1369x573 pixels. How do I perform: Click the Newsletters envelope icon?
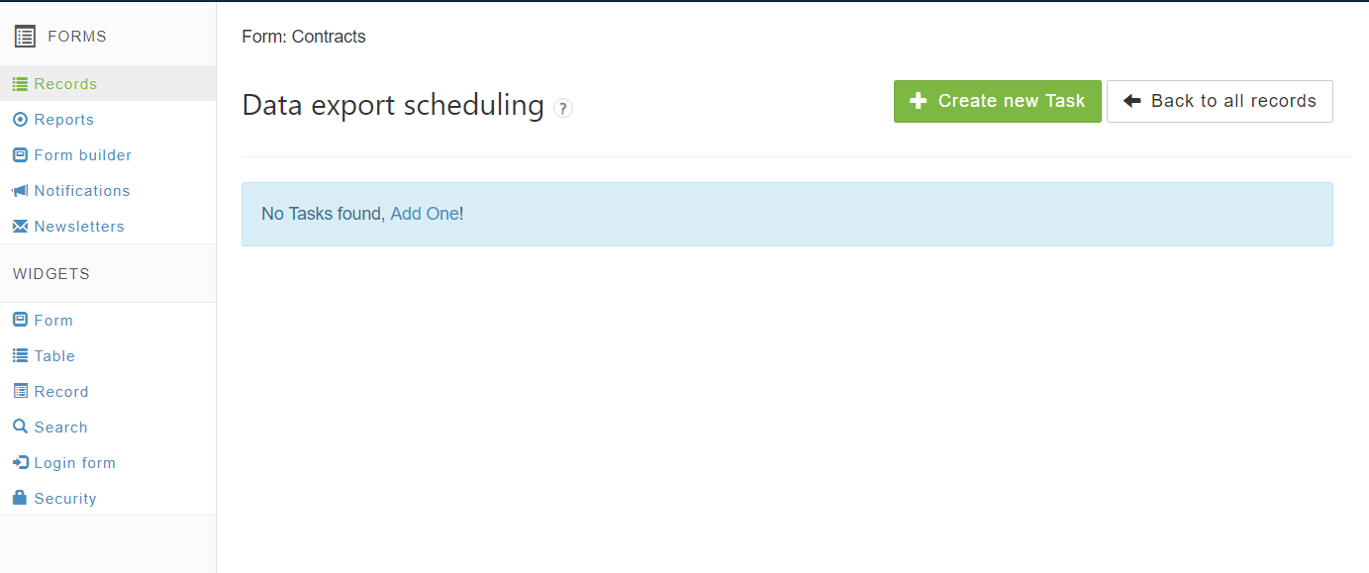pos(20,227)
